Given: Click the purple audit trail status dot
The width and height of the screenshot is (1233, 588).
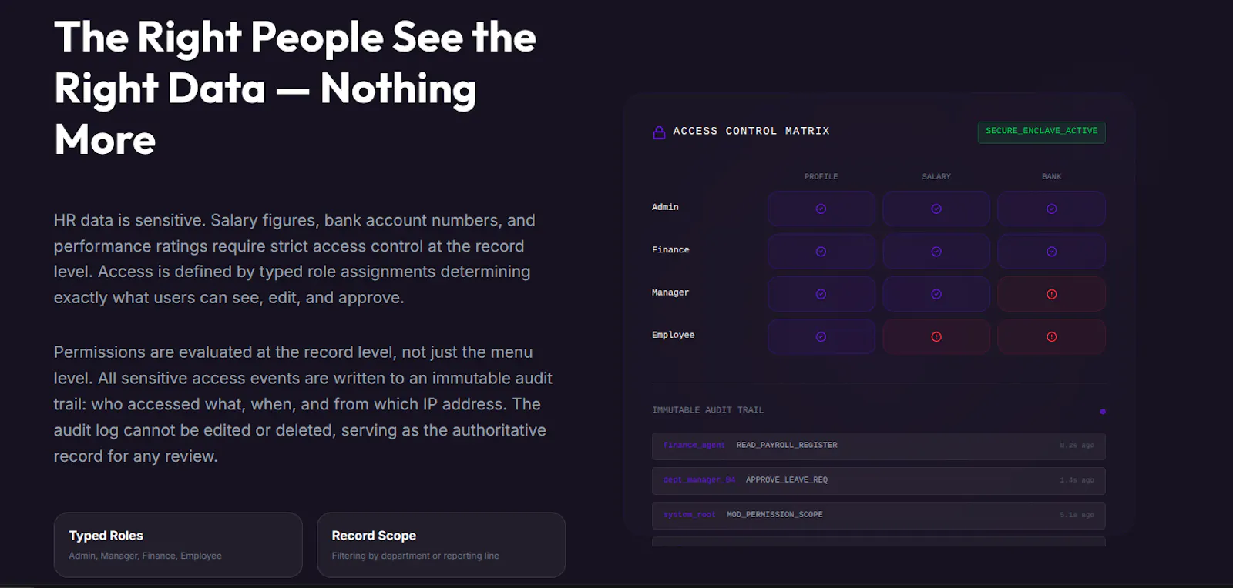Looking at the screenshot, I should (1103, 412).
